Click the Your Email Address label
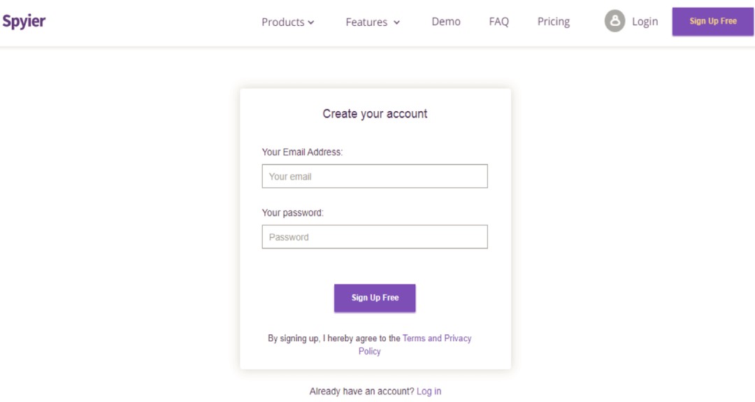Screen dimensions: 755x402 click(302, 152)
